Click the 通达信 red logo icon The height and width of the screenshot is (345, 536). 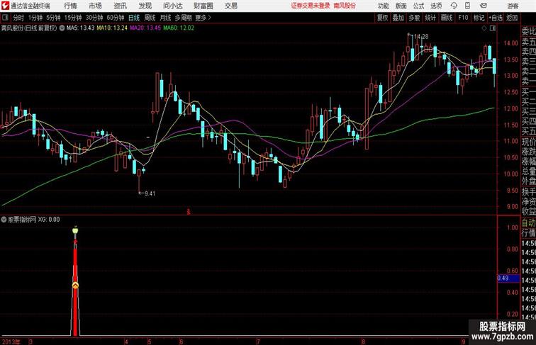coord(5,6)
